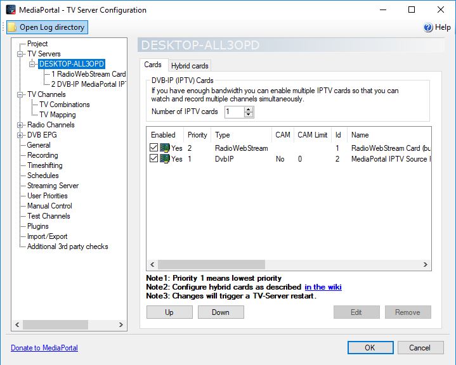
Task: Click the disabled Remove button
Action: pos(408,312)
